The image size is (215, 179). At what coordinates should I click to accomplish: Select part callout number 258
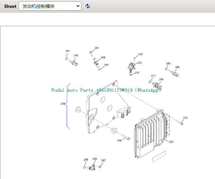(119, 140)
